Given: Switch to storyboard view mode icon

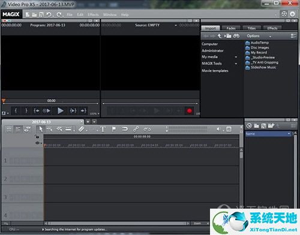Looking at the screenshot, I should [x=9, y=129].
